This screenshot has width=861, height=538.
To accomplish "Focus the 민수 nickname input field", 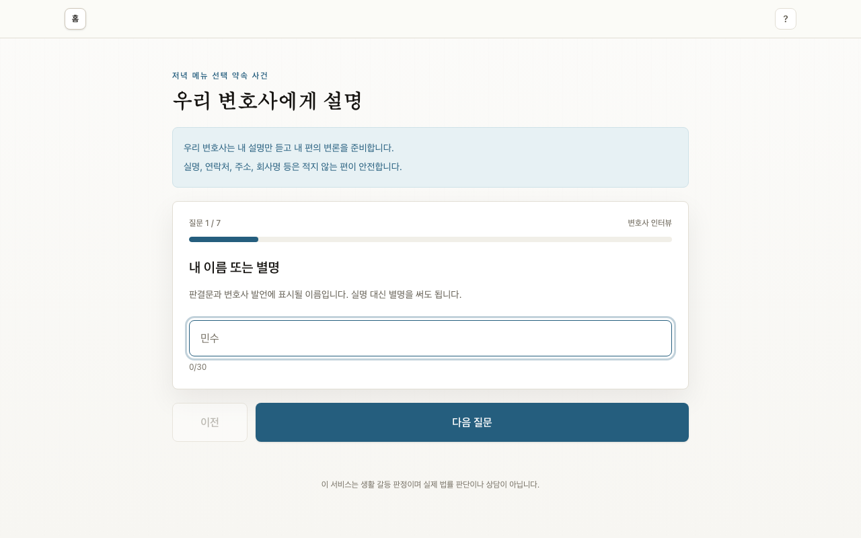I will click(x=430, y=338).
